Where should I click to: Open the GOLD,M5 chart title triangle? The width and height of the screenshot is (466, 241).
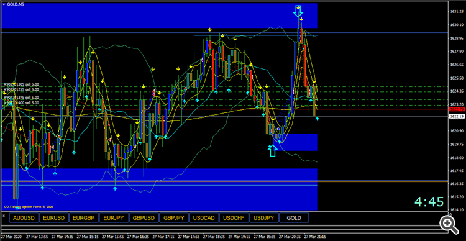click(x=4, y=4)
